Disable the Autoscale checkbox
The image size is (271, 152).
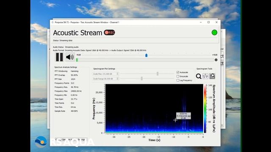tap(178, 72)
